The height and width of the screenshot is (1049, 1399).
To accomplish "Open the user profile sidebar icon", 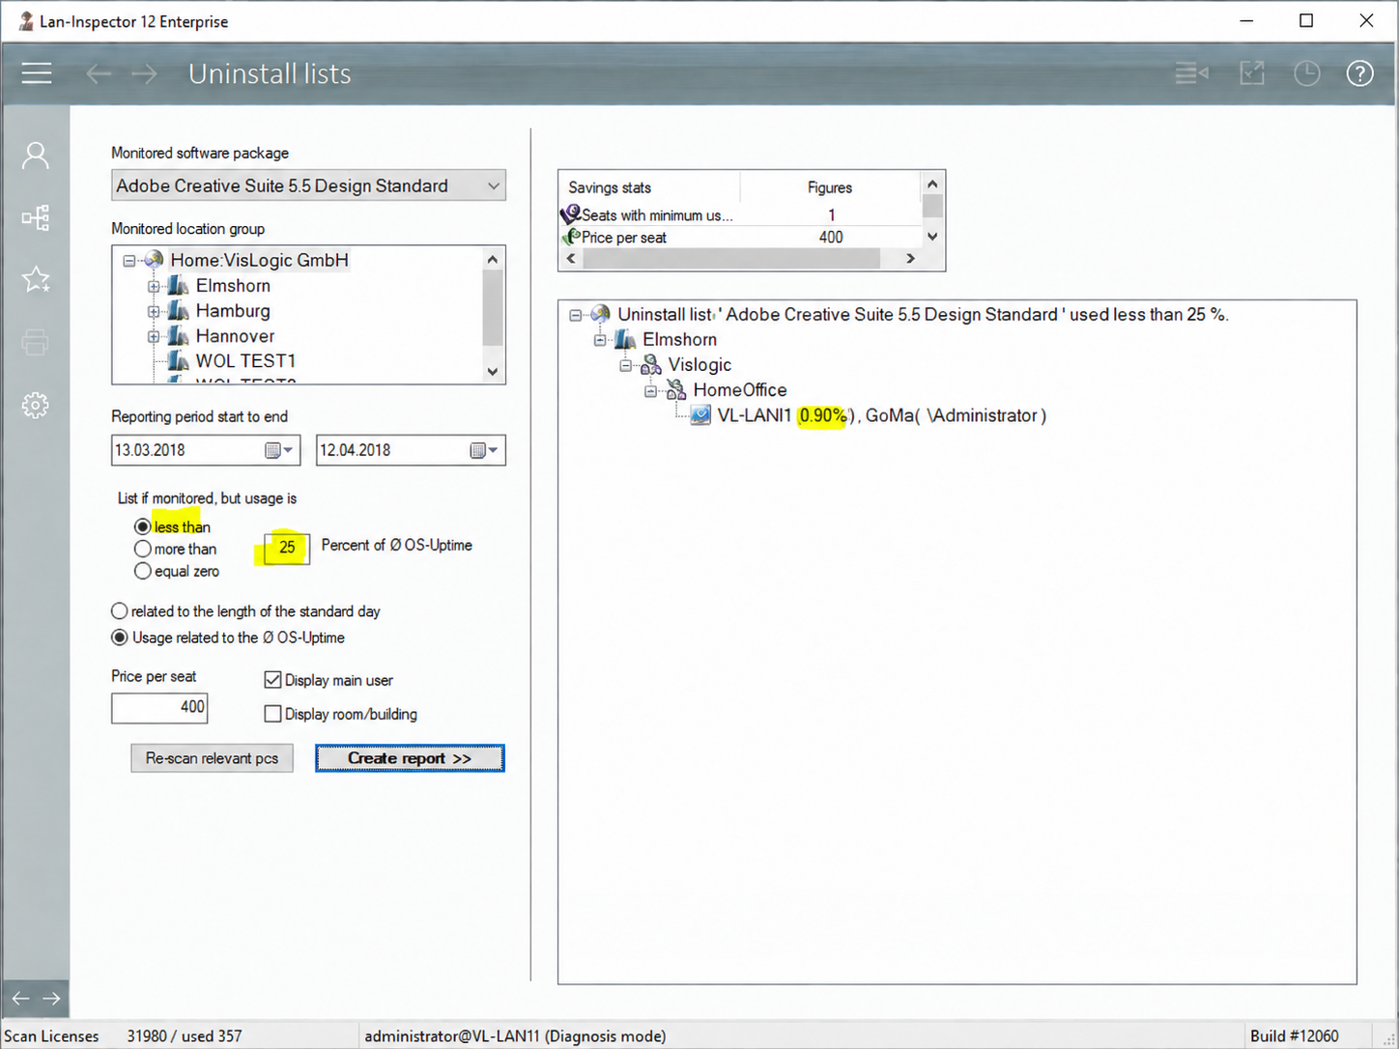I will coord(36,155).
